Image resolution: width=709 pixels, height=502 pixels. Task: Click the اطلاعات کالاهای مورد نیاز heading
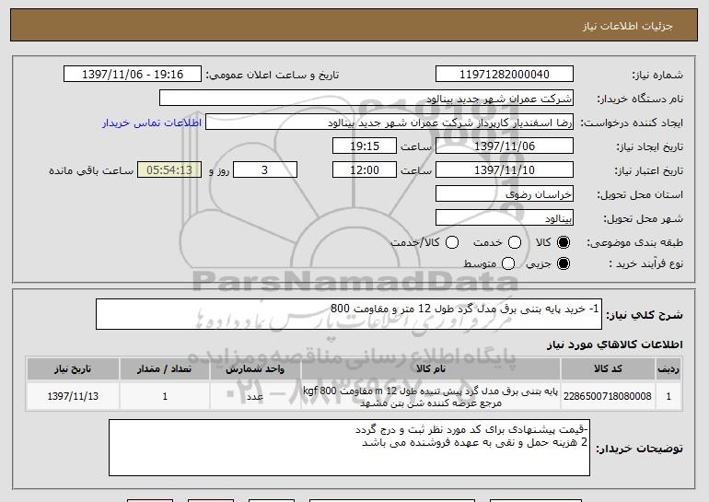(x=615, y=344)
